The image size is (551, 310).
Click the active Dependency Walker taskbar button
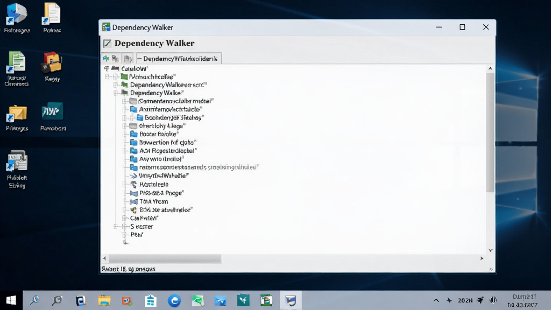click(x=291, y=300)
